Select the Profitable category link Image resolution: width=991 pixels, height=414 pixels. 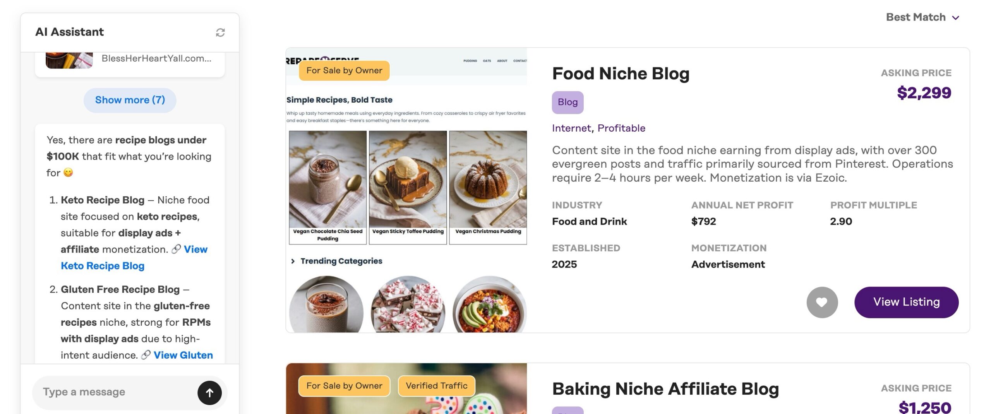coord(621,128)
